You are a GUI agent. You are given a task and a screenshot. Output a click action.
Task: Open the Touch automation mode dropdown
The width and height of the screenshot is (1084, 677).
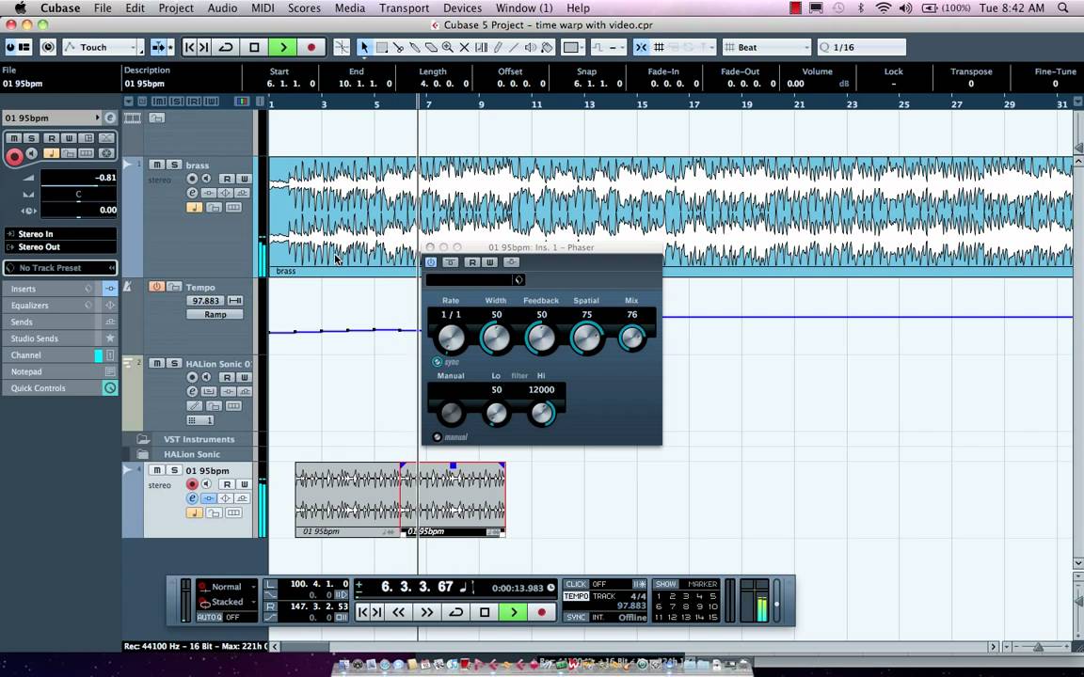click(x=103, y=47)
